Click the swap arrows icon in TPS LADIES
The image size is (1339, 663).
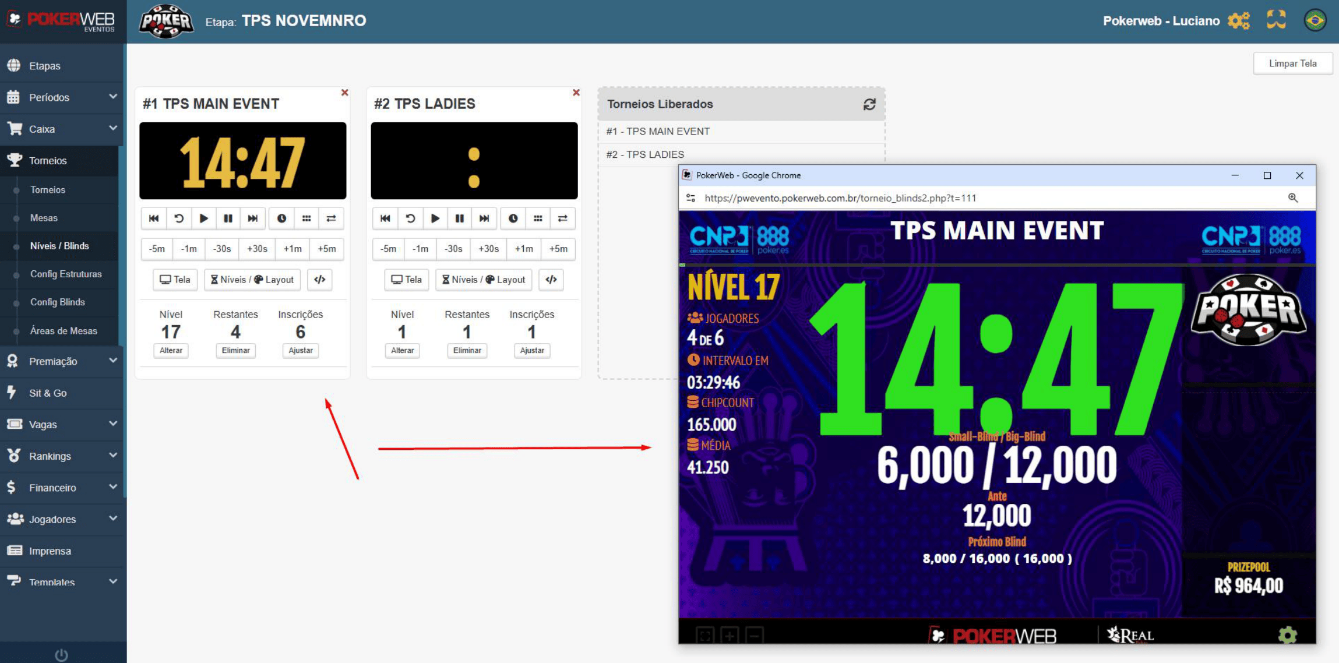(x=562, y=218)
